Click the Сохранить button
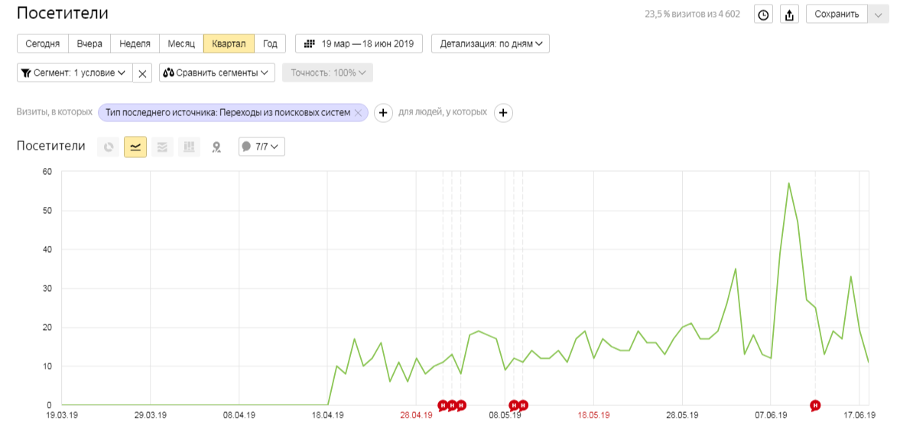This screenshot has height=426, width=900. pos(837,15)
